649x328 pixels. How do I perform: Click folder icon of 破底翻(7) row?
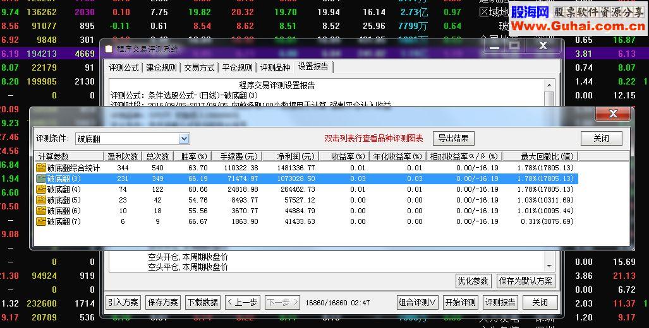click(40, 221)
